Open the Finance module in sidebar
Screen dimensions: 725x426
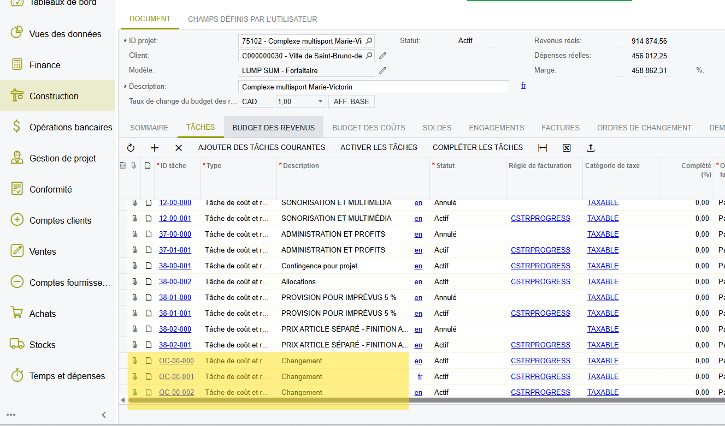45,65
